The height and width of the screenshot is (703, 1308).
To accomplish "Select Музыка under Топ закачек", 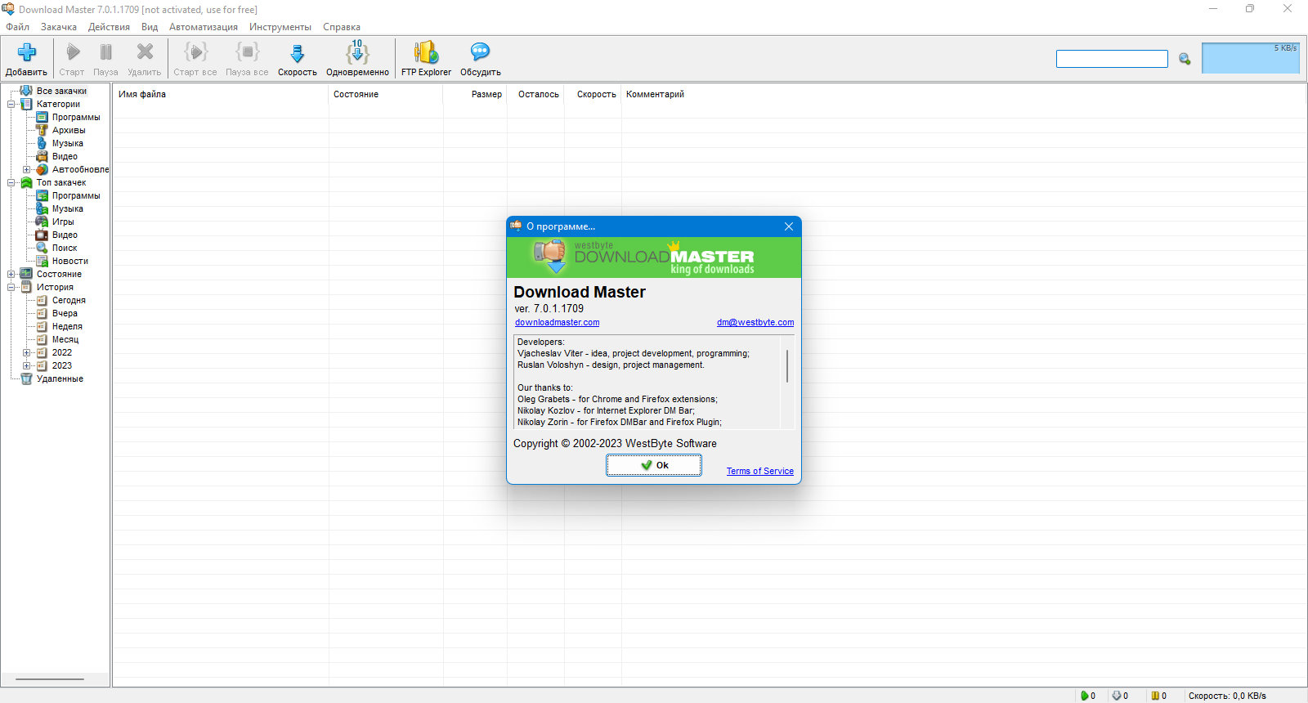I will pos(68,208).
